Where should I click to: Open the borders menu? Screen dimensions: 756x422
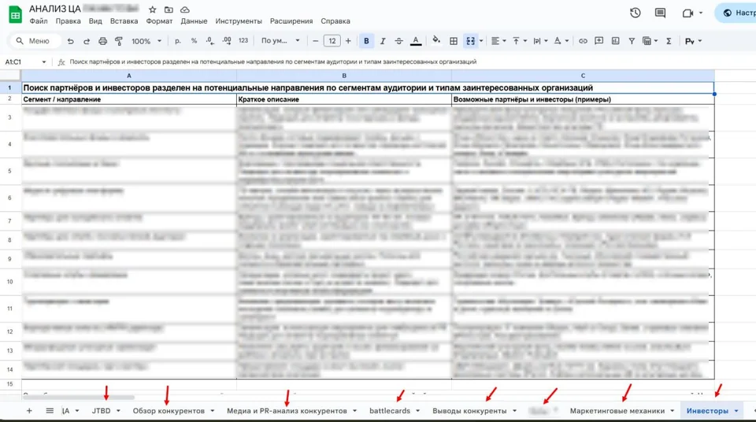coord(454,42)
